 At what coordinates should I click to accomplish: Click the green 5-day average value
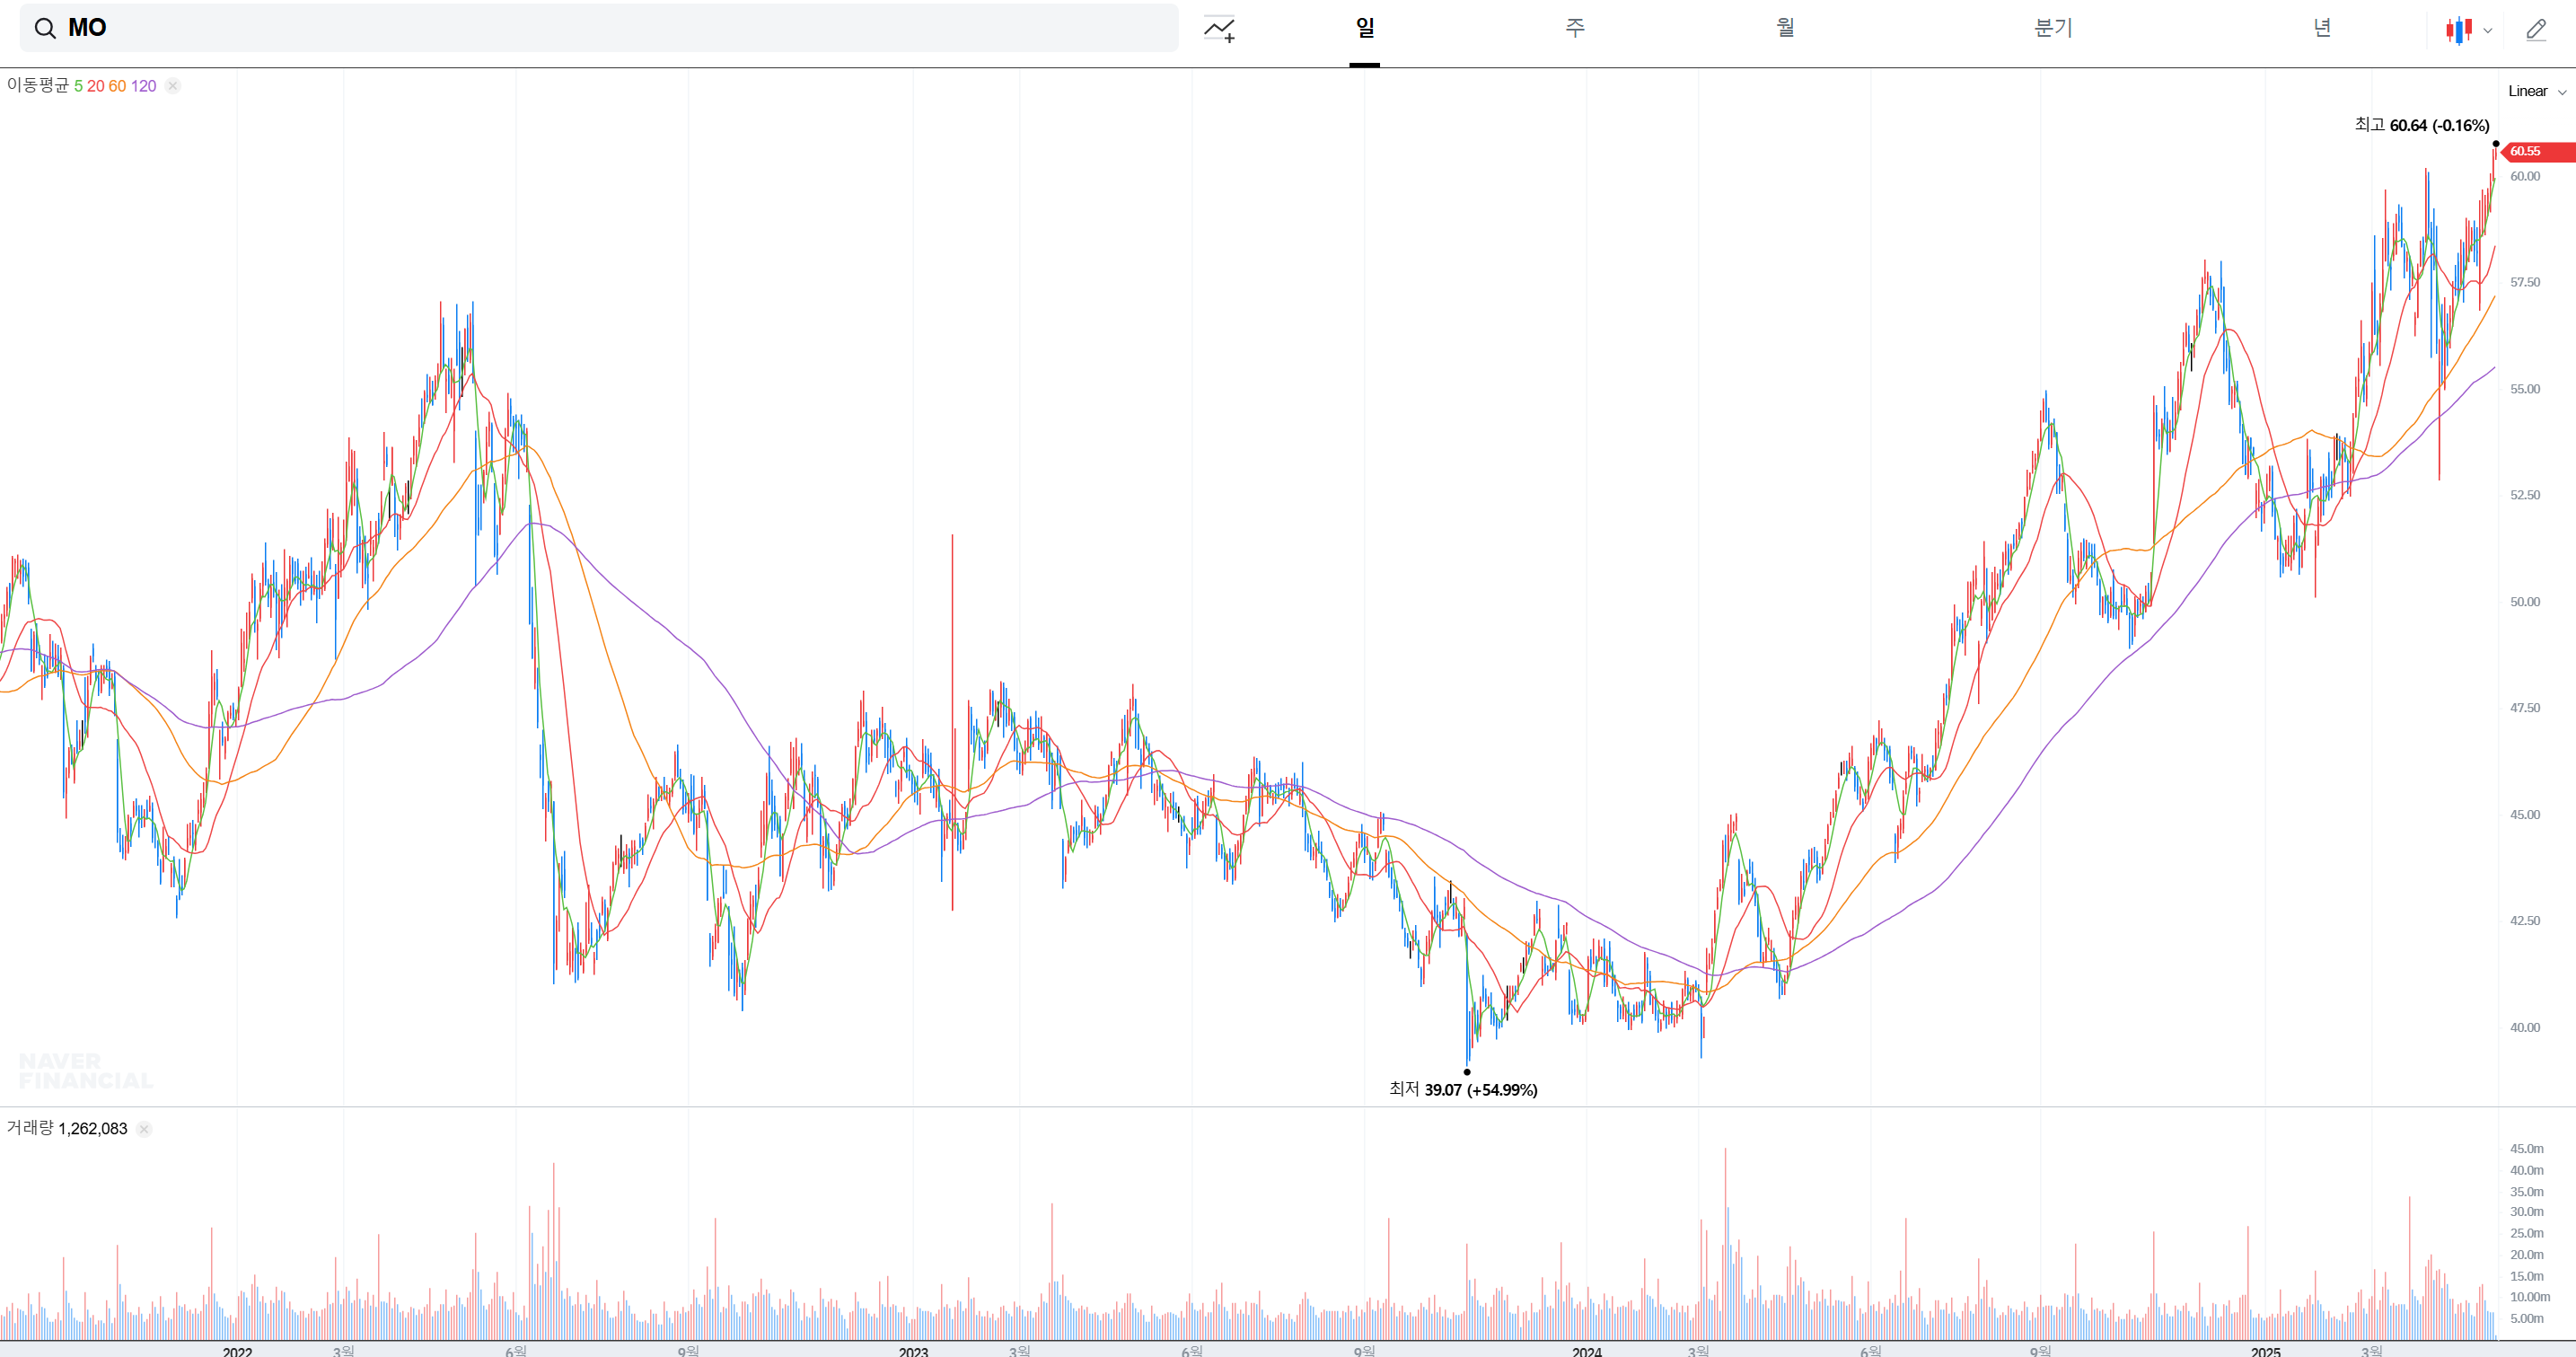click(x=78, y=86)
